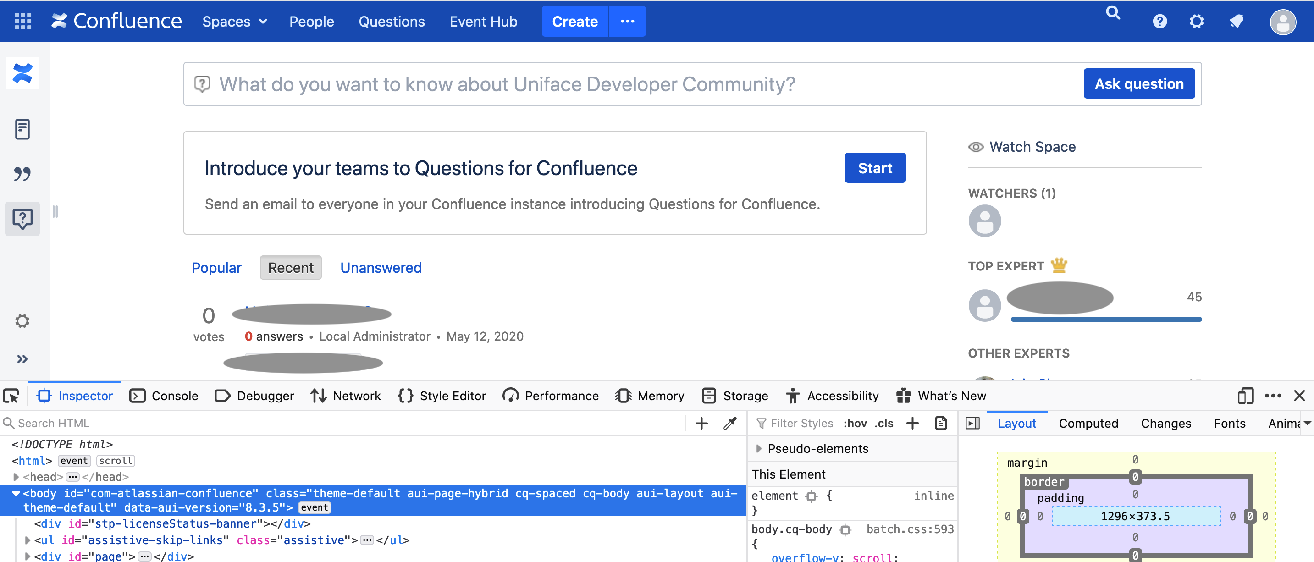This screenshot has width=1314, height=562.
Task: Toggle print media simulation icon
Action: point(941,423)
